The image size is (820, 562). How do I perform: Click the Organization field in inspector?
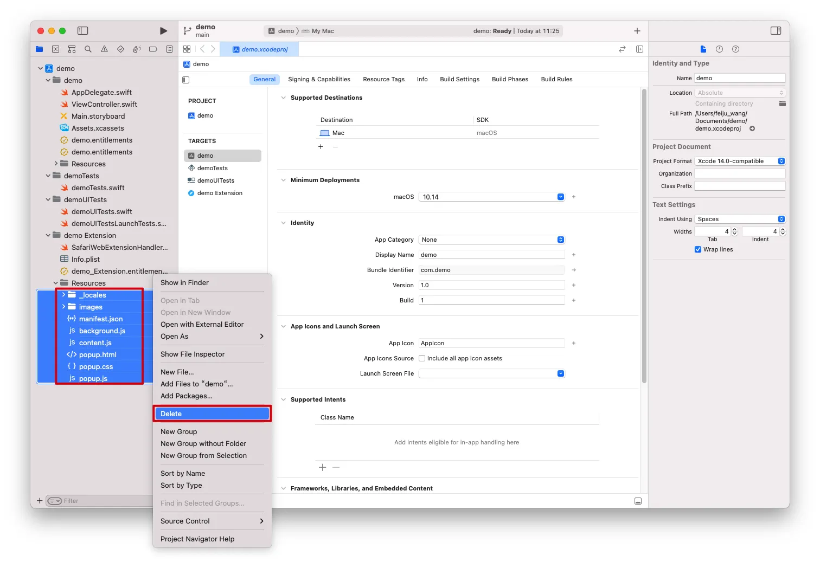coord(740,173)
